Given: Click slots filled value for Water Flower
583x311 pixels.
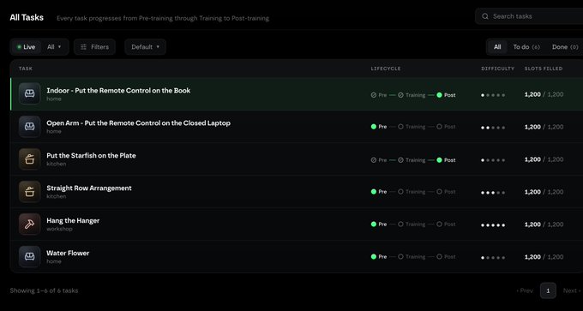Looking at the screenshot, I should click(x=544, y=257).
